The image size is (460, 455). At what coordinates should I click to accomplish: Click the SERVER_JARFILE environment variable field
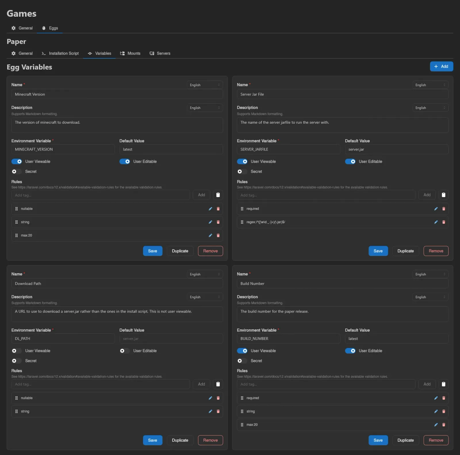288,149
